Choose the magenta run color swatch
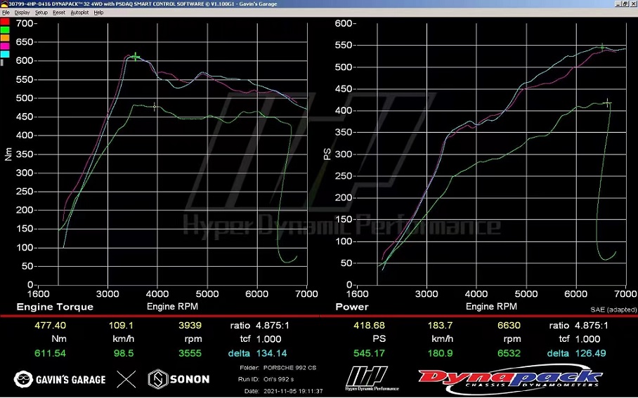 click(x=5, y=46)
